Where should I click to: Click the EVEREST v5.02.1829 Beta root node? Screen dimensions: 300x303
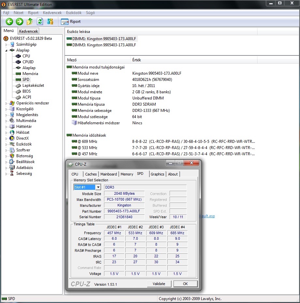[x=31, y=38]
